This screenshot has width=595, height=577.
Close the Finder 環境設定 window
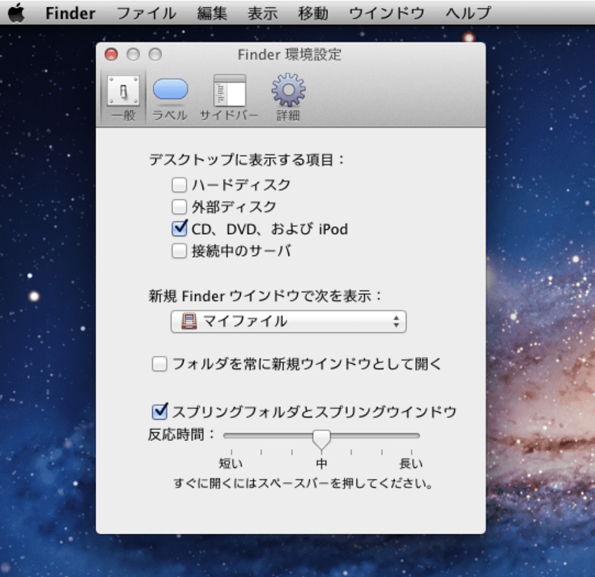(111, 54)
